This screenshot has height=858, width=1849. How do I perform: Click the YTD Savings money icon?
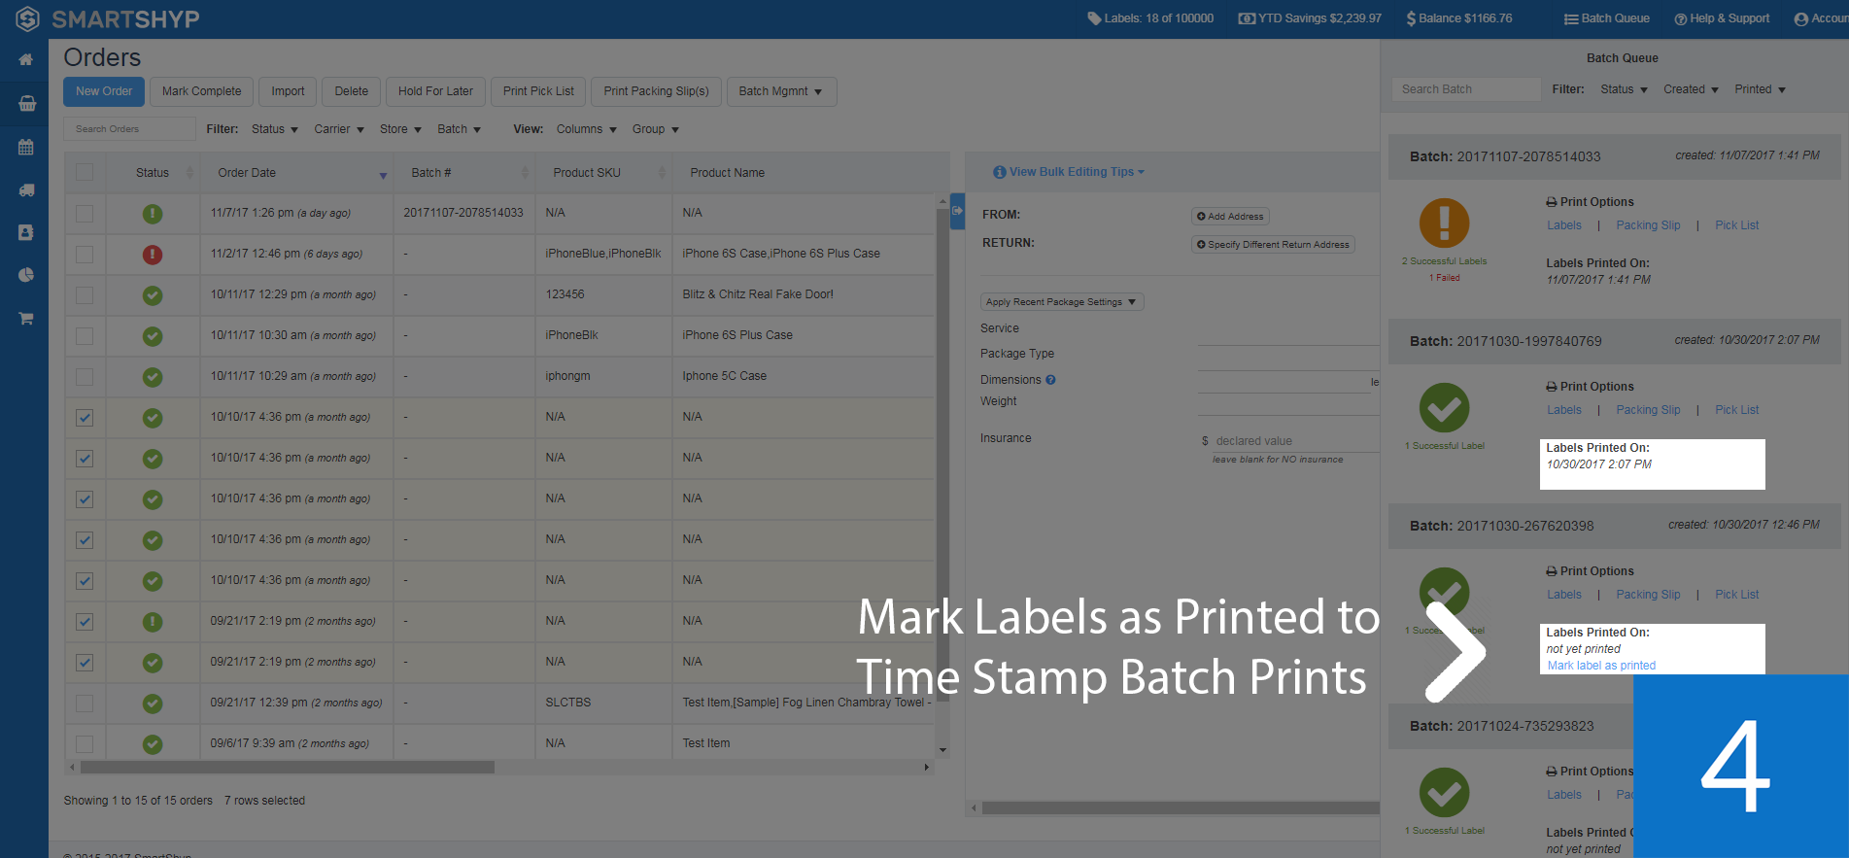click(1247, 18)
